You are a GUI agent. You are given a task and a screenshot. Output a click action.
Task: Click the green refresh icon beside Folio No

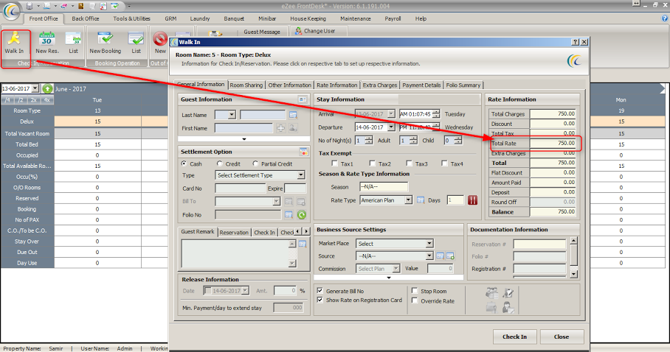302,215
